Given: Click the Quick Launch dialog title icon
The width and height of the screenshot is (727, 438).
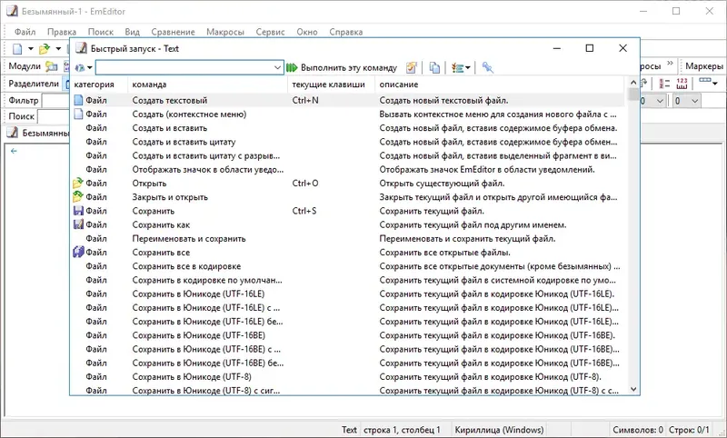Looking at the screenshot, I should tap(81, 48).
